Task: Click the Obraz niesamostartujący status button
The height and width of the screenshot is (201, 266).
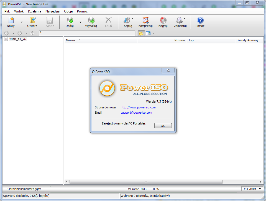Action: [24, 189]
